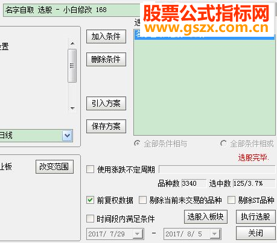
Task: Click 选股入板块 button
Action: pos(206,216)
